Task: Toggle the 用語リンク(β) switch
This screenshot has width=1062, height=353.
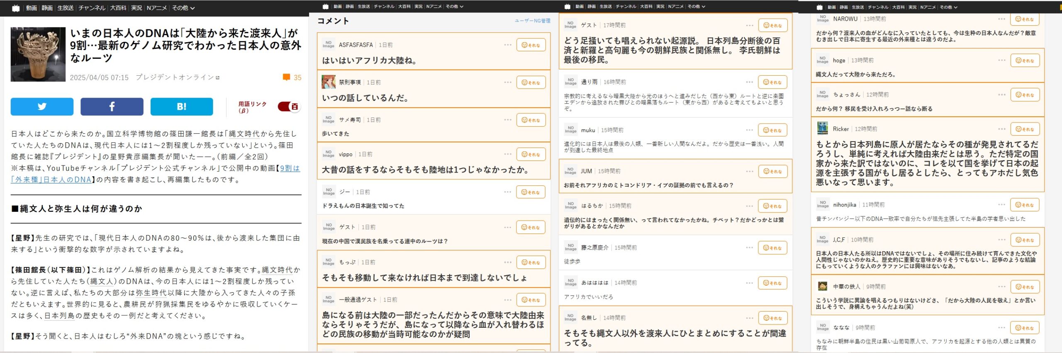Action: (x=289, y=107)
